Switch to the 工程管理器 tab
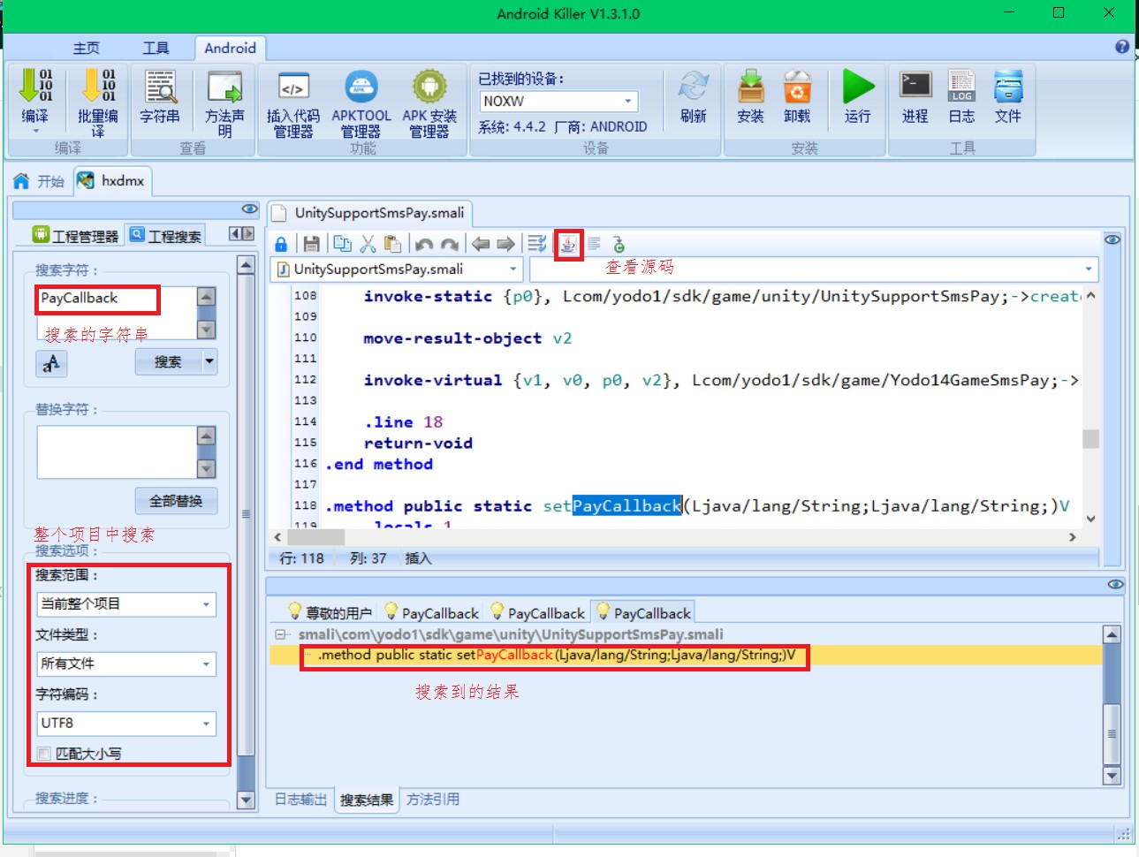1139x857 pixels. (76, 235)
